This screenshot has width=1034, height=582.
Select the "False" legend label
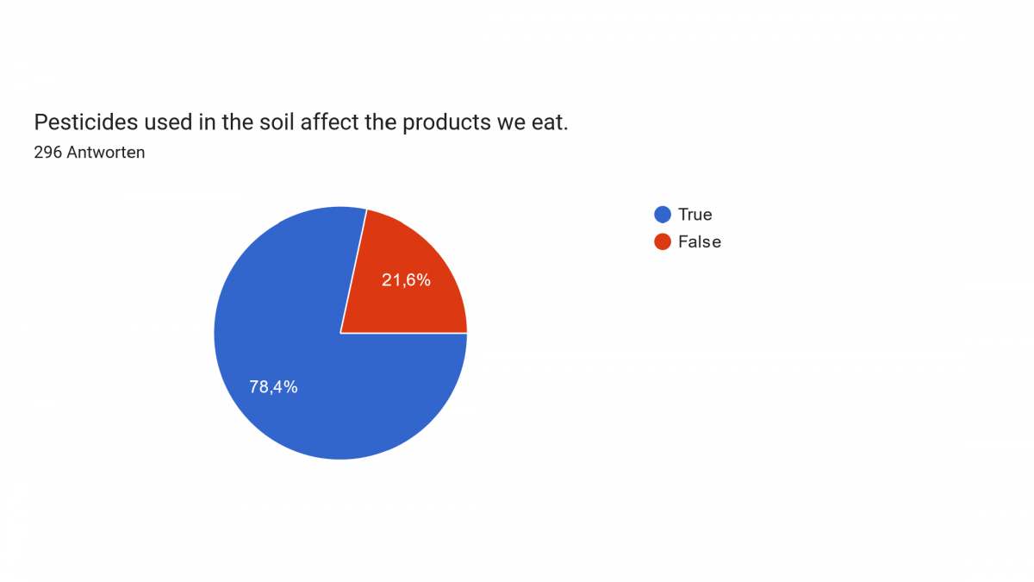(x=700, y=241)
